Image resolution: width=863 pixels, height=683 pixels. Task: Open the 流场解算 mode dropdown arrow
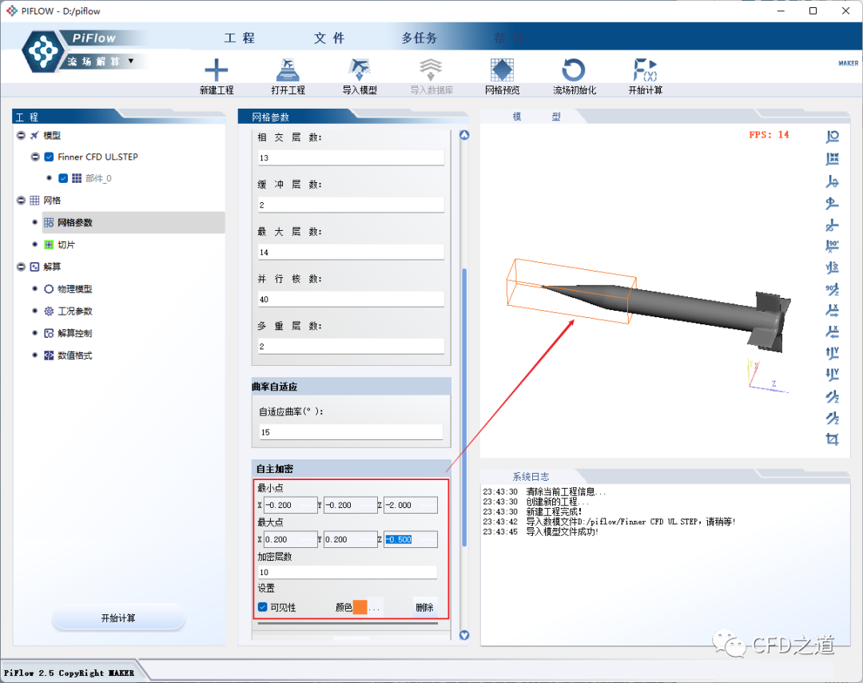131,61
